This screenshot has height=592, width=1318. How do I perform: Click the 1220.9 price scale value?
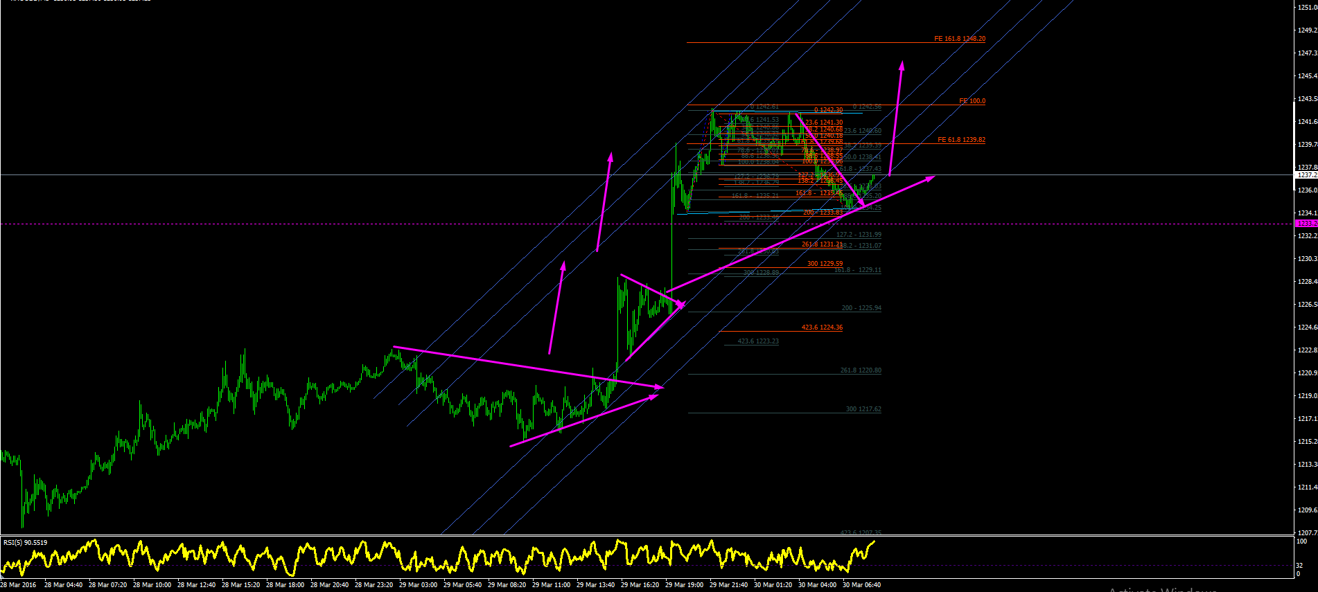click(1308, 373)
